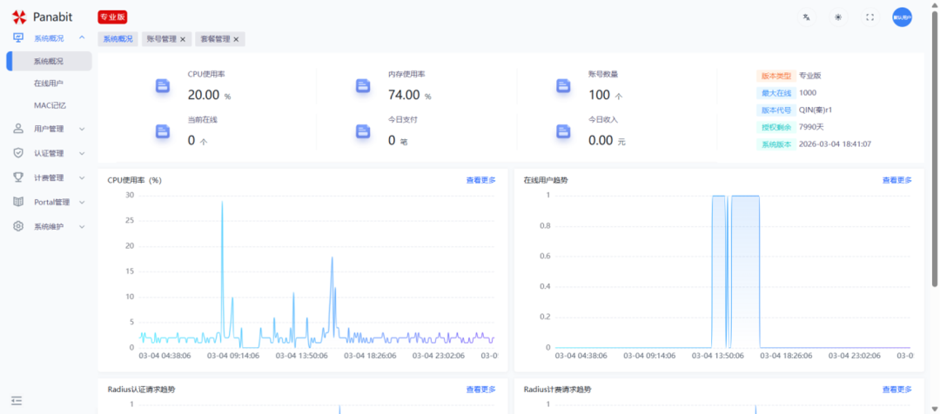The height and width of the screenshot is (414, 940).
Task: Click the memory usage value 74.00
Action: pyautogui.click(x=404, y=95)
